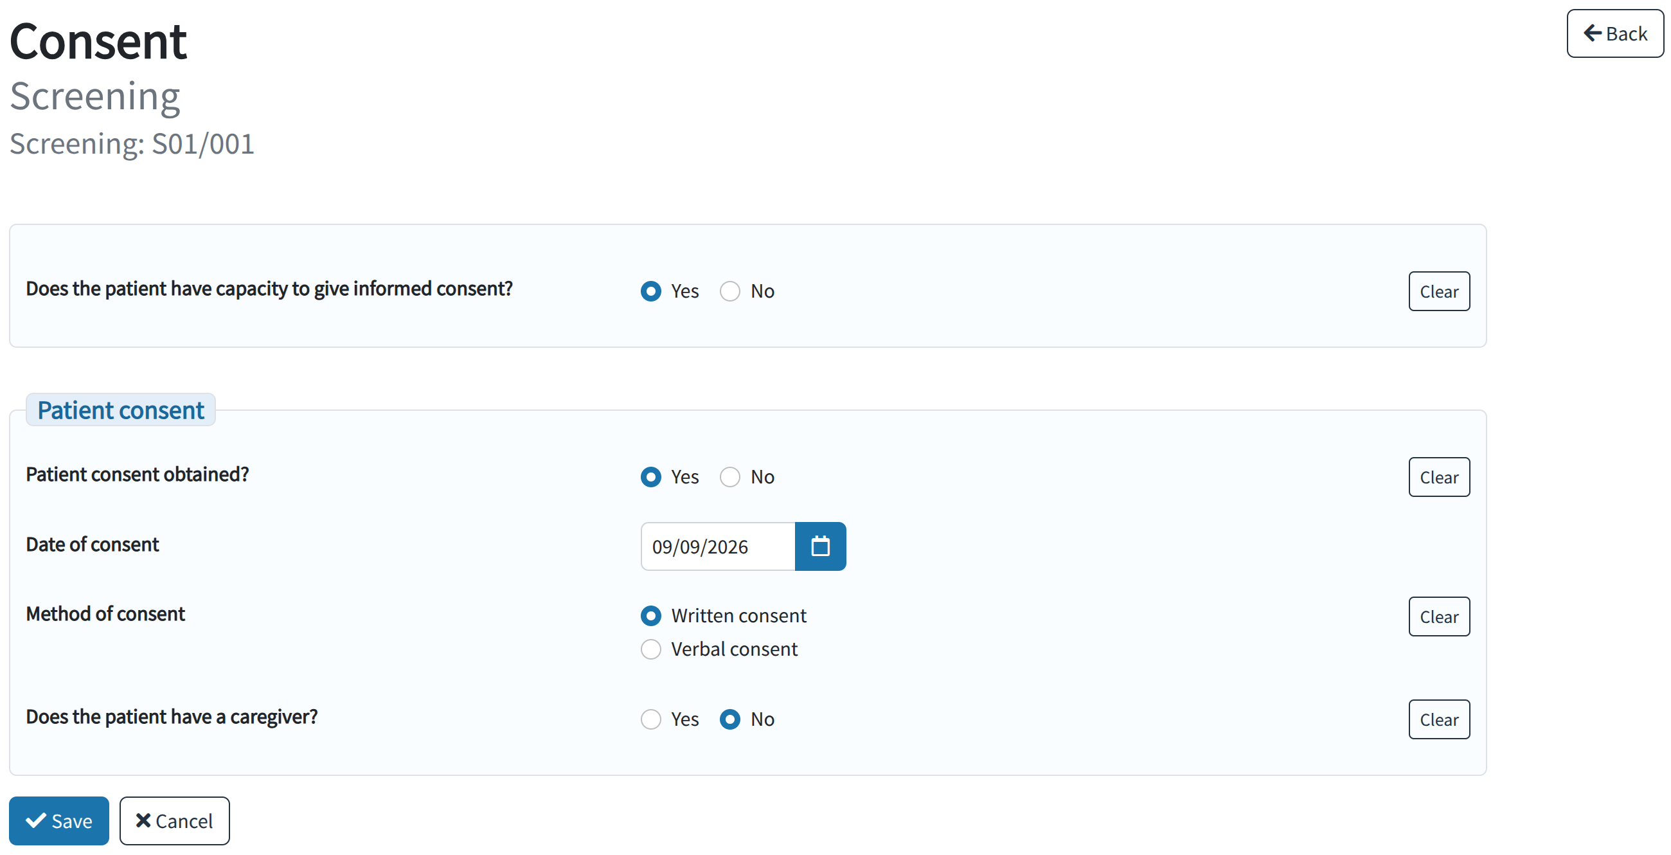Choose Yes for Patient consent obtained
1671x855 pixels.
coord(650,477)
